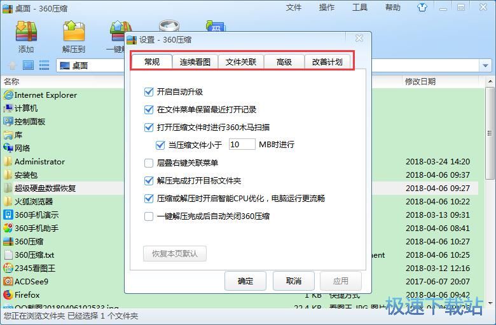Image resolution: width=496 pixels, height=325 pixels.
Task: Click 取消 button in settings dialog
Action: (294, 281)
